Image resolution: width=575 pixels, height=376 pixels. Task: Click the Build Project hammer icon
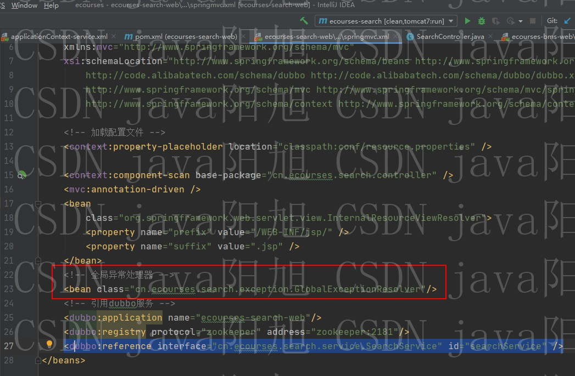click(x=304, y=21)
